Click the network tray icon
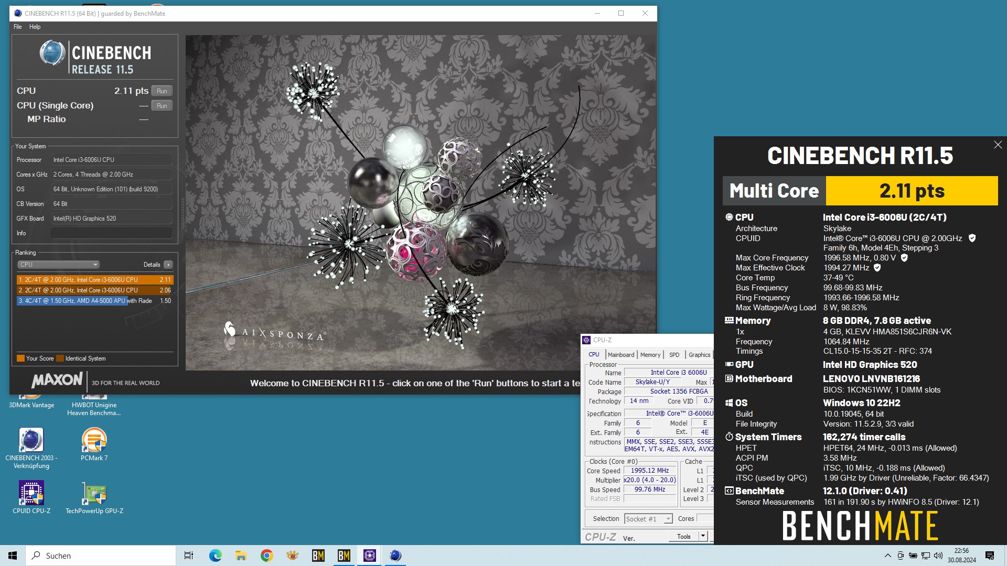 (926, 556)
